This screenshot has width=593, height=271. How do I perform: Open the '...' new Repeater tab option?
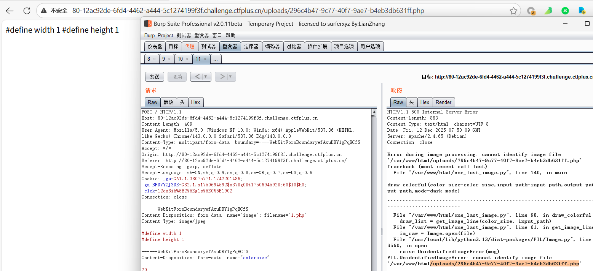coord(216,59)
